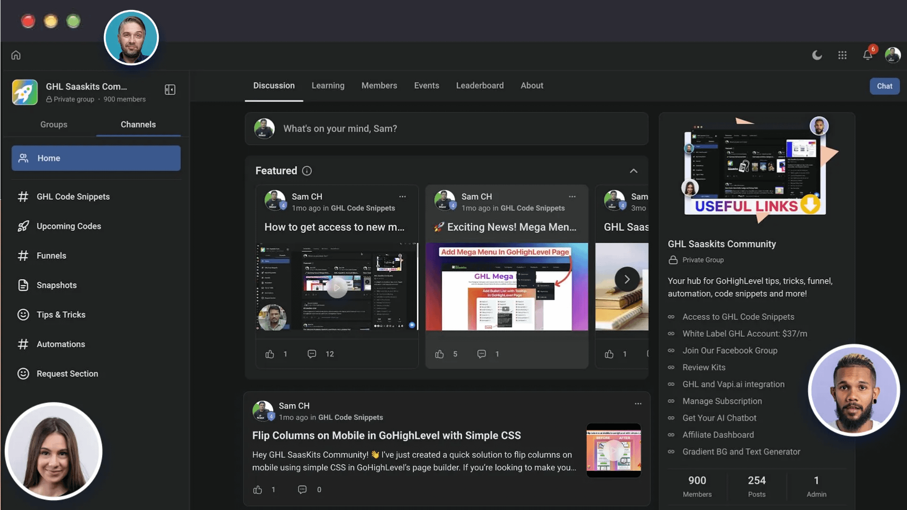Open GHL and Vapi.ai integration link

pos(734,385)
